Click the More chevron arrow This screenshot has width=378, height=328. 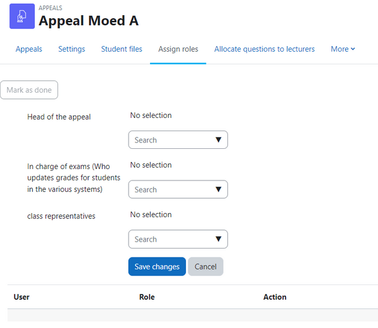353,49
